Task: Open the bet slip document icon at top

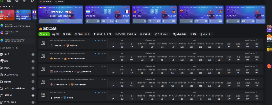Action: point(25,1)
